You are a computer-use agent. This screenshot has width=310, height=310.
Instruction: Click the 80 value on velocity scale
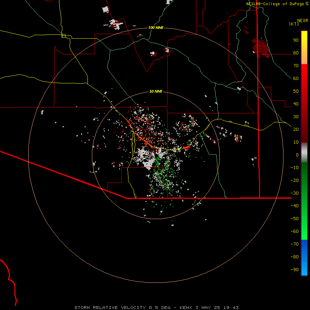(296, 53)
